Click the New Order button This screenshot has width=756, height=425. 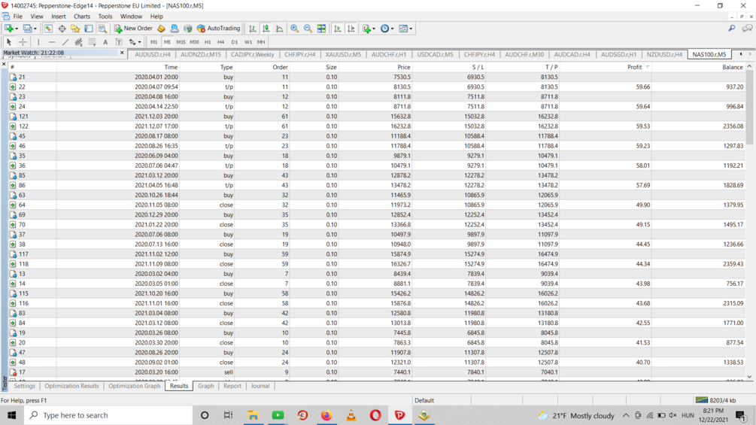click(133, 29)
